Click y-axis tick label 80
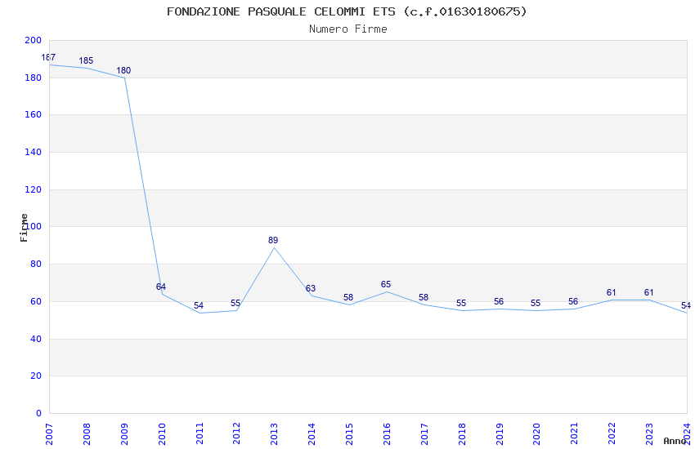Image resolution: width=695 pixels, height=449 pixels. [36, 264]
